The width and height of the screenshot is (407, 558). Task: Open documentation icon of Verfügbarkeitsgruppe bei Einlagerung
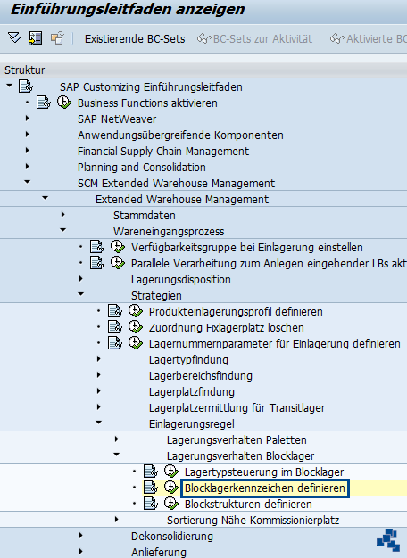pos(97,247)
